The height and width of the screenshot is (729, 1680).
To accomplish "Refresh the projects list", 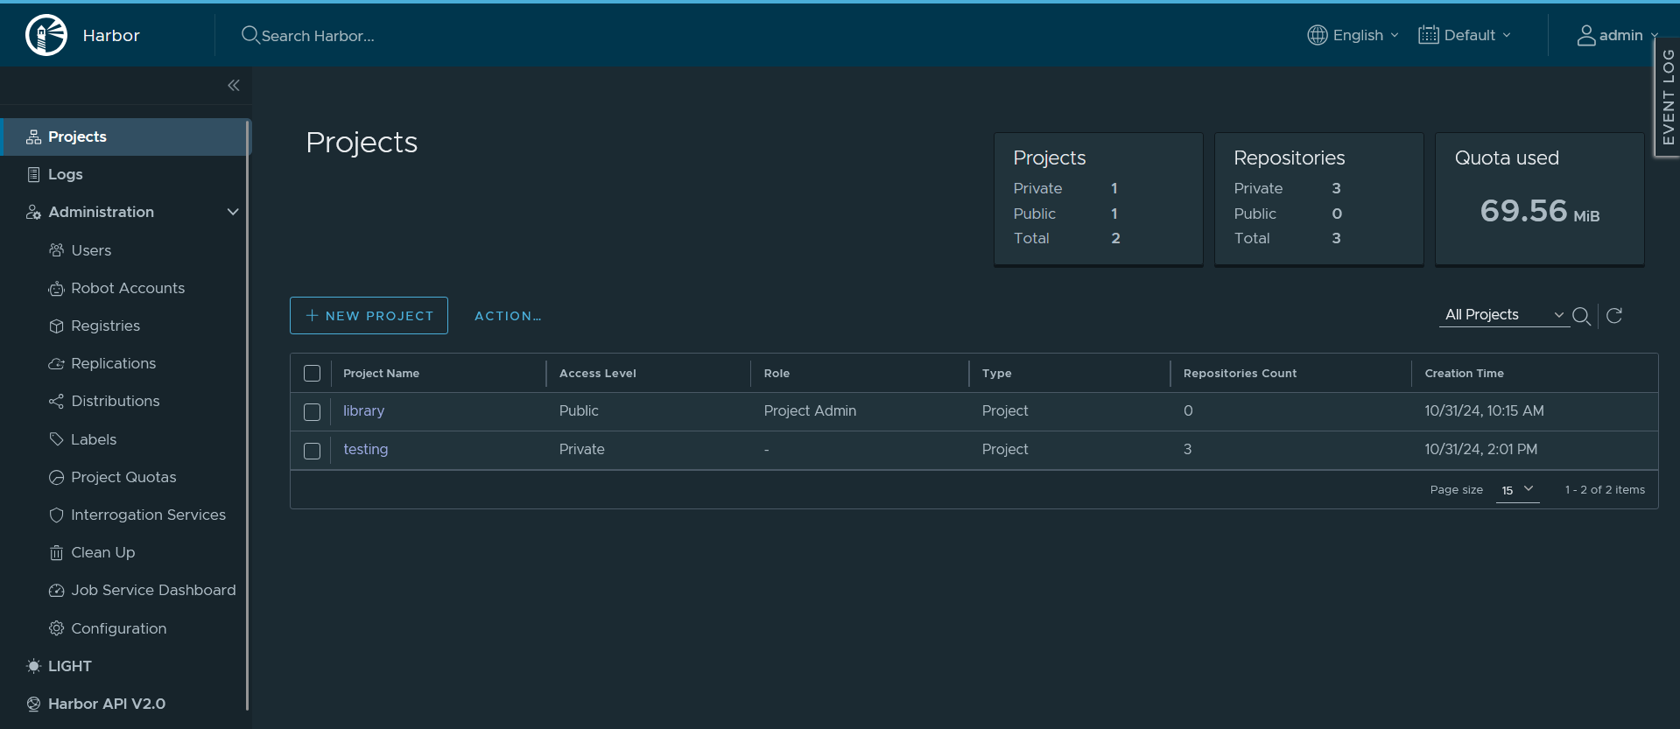I will click(1614, 316).
